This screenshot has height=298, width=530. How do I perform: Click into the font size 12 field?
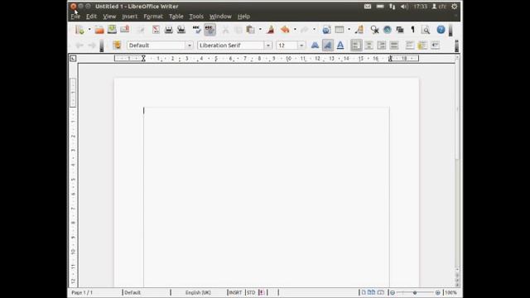point(287,46)
